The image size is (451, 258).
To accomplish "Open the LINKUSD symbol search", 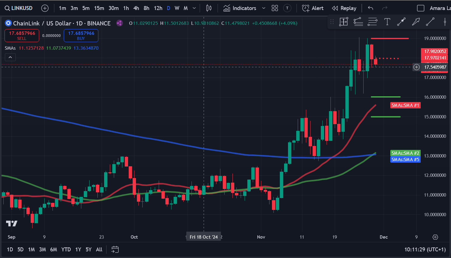I will coord(19,8).
